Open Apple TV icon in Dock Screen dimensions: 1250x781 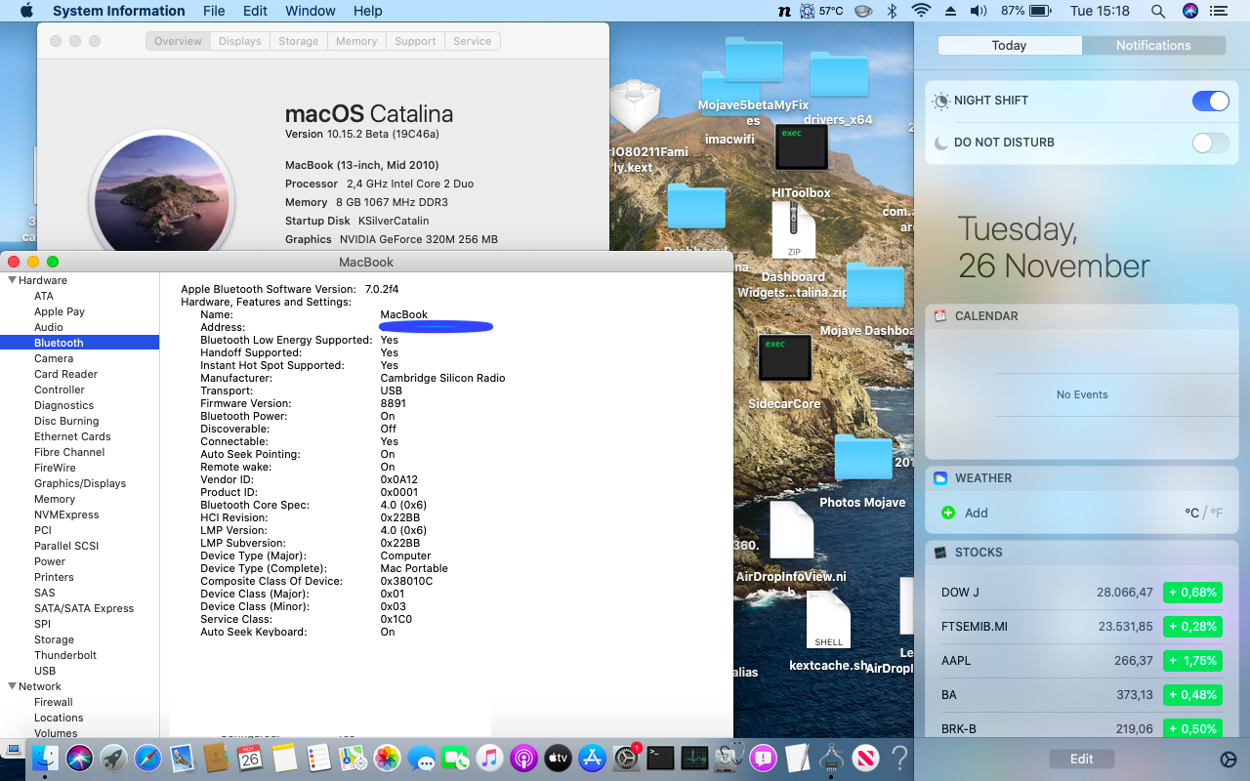[x=558, y=758]
